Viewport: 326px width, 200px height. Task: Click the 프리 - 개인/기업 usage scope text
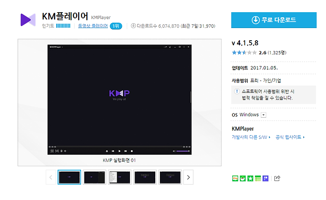click(265, 81)
